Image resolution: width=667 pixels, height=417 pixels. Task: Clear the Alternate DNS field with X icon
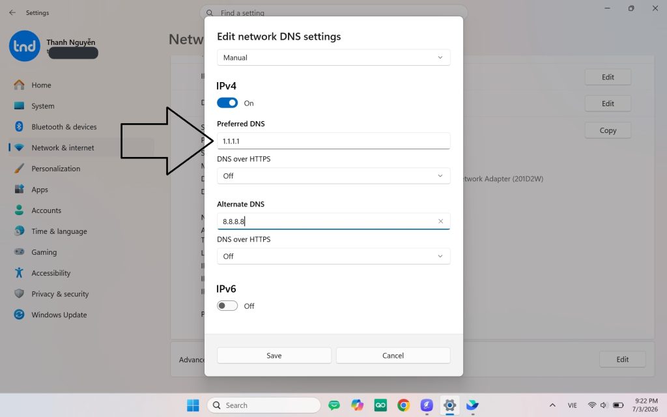point(441,222)
